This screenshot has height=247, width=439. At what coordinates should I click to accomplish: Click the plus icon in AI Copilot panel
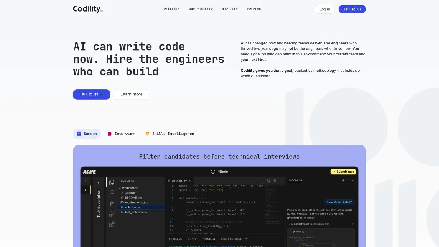click(x=343, y=180)
